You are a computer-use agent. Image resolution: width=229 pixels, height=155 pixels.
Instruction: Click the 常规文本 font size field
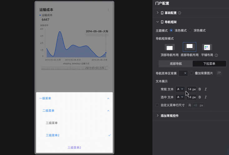[x=192, y=89]
